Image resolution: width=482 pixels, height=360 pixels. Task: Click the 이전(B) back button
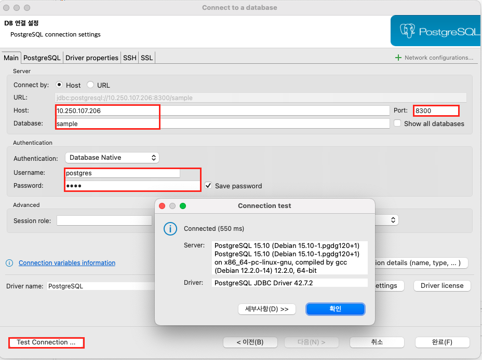click(x=250, y=342)
